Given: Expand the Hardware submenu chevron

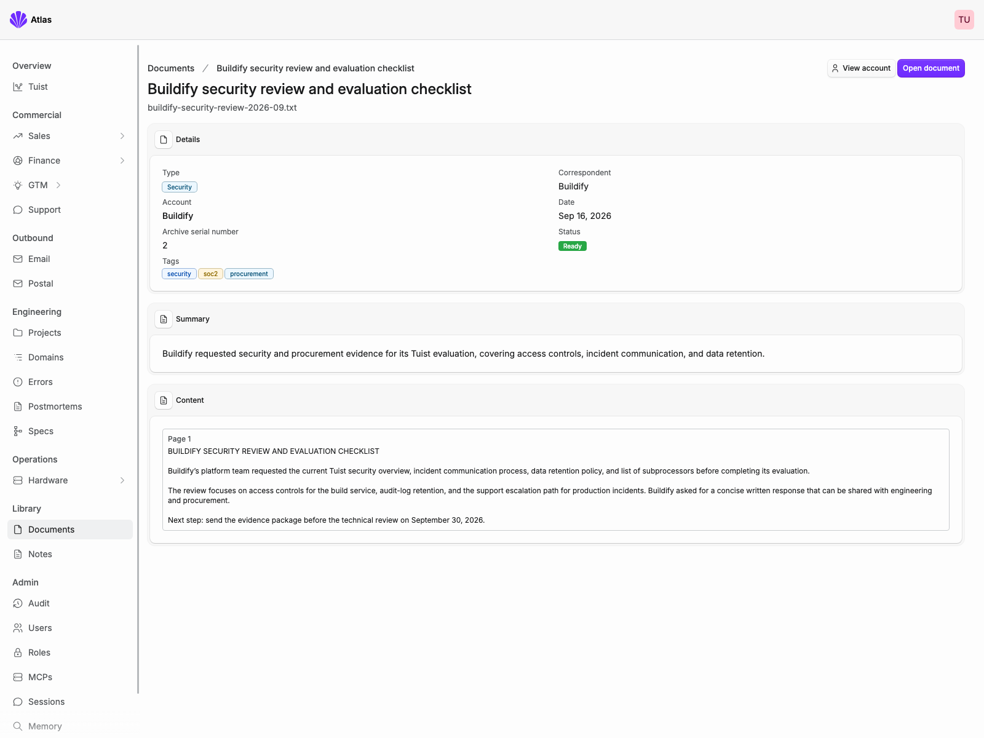Looking at the screenshot, I should pyautogui.click(x=122, y=480).
